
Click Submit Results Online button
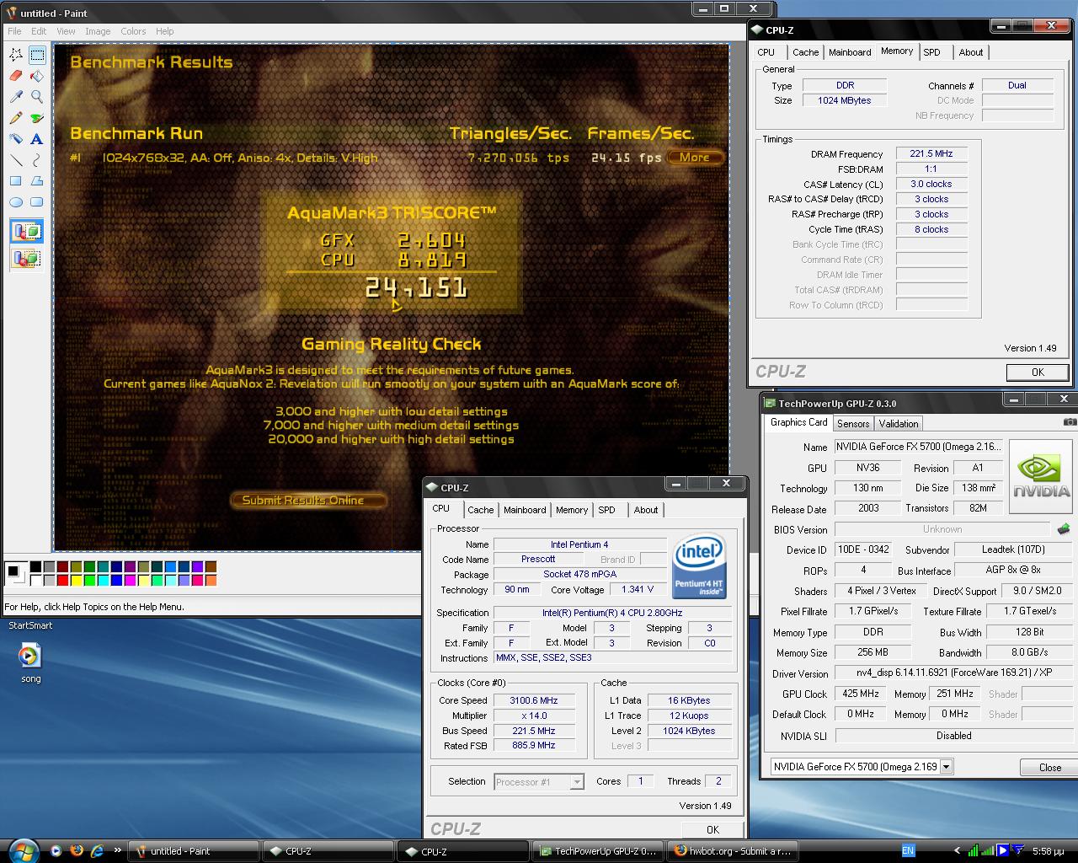(x=308, y=501)
